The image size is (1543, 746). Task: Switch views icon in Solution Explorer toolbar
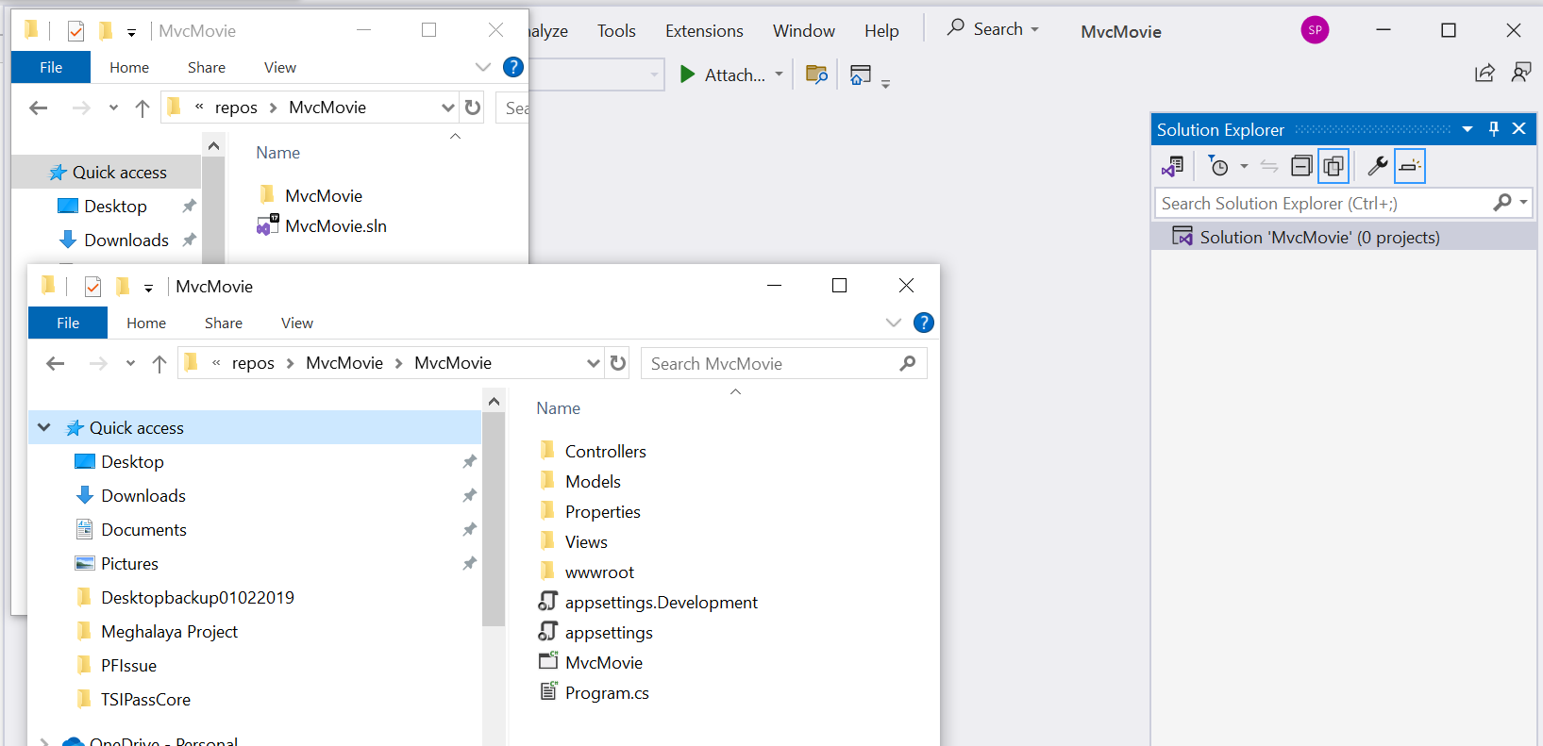pos(1173,167)
